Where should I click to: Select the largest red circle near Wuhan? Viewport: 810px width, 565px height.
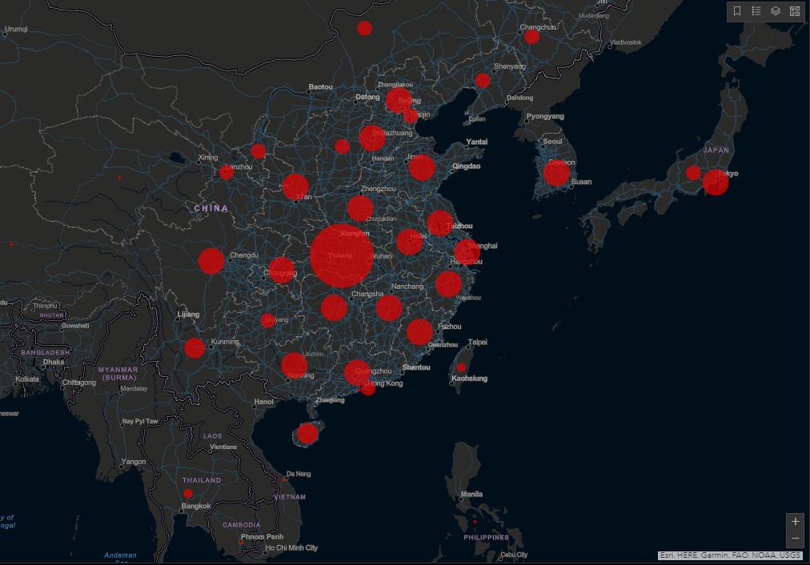[x=342, y=256]
